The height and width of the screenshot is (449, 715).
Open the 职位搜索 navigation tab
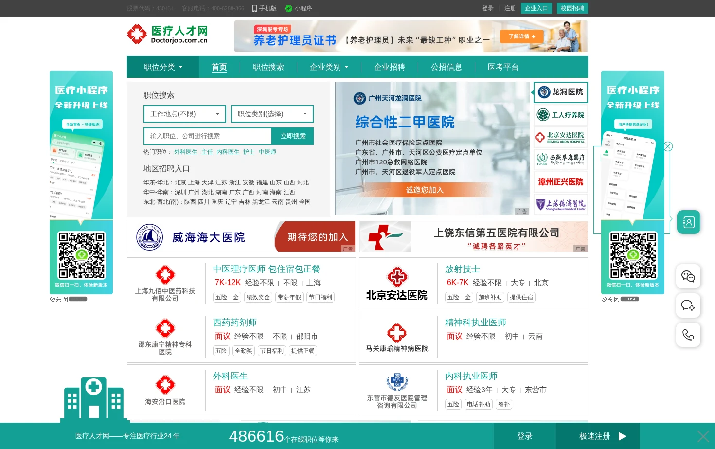click(268, 67)
